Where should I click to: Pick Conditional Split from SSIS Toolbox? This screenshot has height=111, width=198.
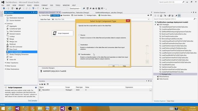[x=15, y=29]
